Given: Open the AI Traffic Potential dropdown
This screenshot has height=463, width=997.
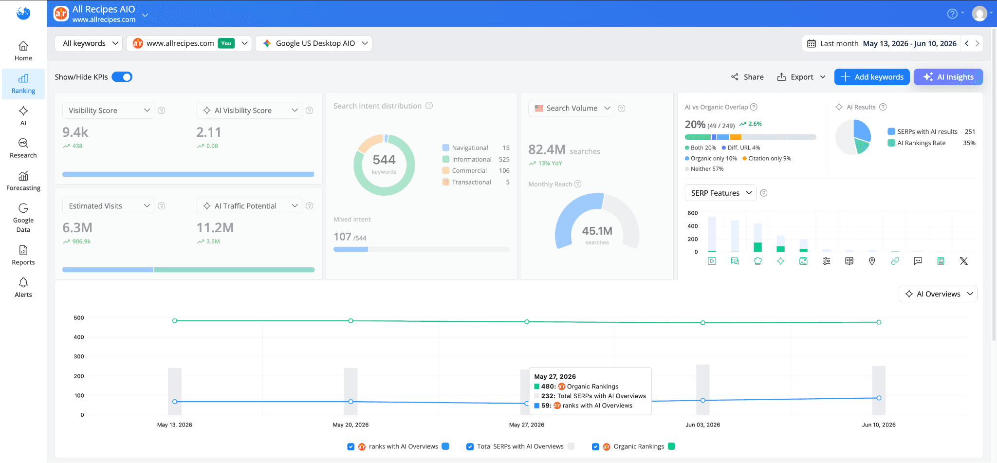Looking at the screenshot, I should (x=249, y=206).
